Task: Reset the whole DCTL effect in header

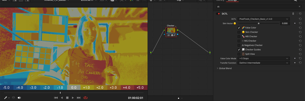Action: point(300,14)
